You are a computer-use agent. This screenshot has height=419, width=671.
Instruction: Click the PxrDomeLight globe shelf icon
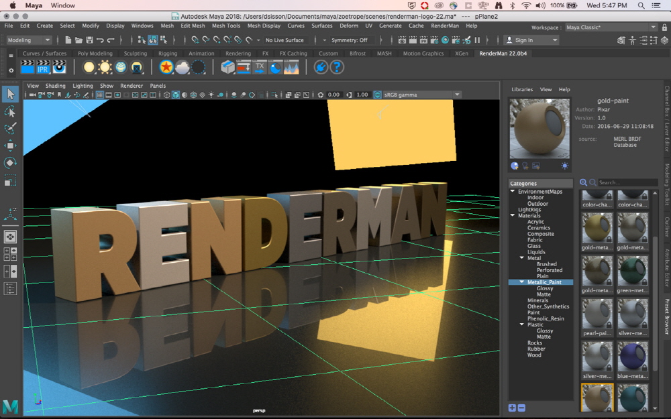coord(121,67)
